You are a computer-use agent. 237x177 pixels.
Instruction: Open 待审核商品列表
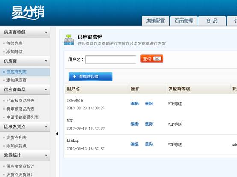pos(21,109)
